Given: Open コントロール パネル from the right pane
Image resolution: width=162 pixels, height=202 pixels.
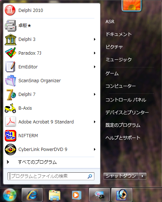Looking at the screenshot, I should pos(126,100).
